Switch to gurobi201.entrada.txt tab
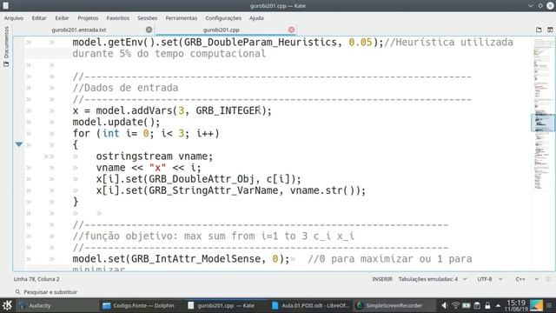 84,30
